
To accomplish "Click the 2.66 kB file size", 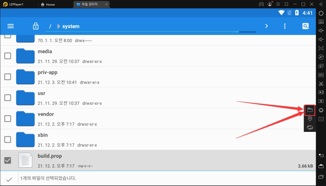I will (305, 166).
